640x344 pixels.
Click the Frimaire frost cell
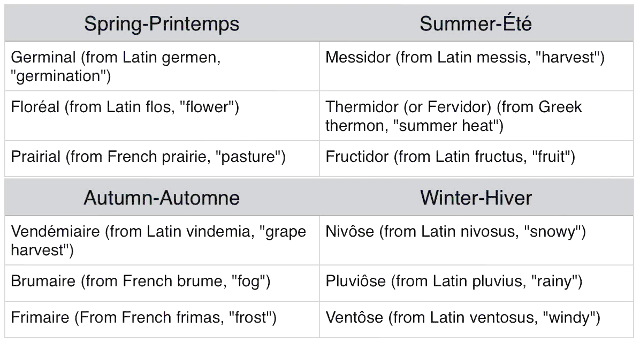[162, 318]
